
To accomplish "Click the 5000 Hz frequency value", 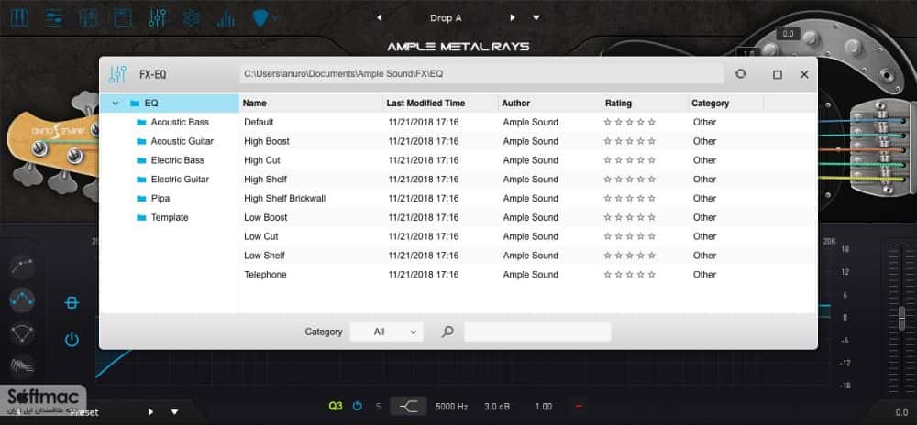I will click(x=451, y=406).
